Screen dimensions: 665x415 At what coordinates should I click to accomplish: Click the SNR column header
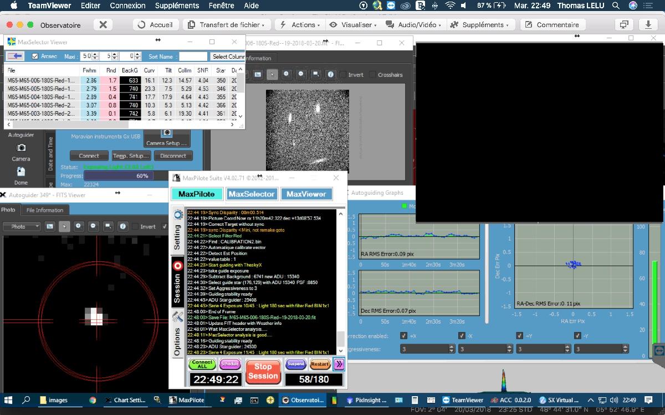(203, 70)
